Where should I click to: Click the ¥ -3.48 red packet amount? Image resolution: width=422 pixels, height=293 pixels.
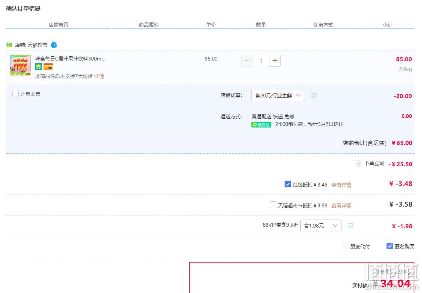coord(401,184)
